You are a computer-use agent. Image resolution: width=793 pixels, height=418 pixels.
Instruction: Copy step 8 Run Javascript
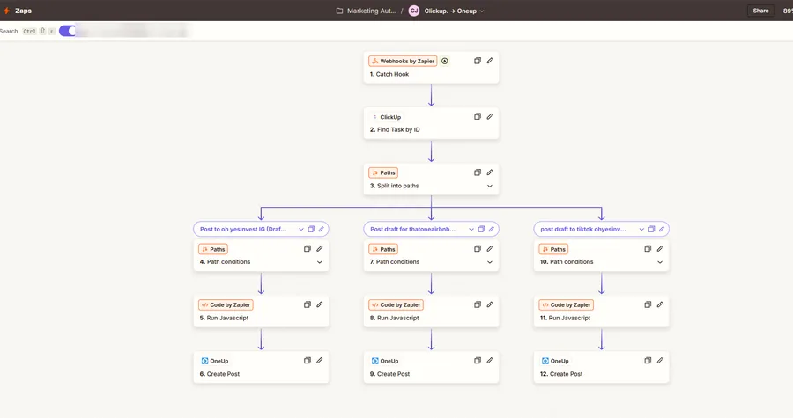click(x=478, y=304)
